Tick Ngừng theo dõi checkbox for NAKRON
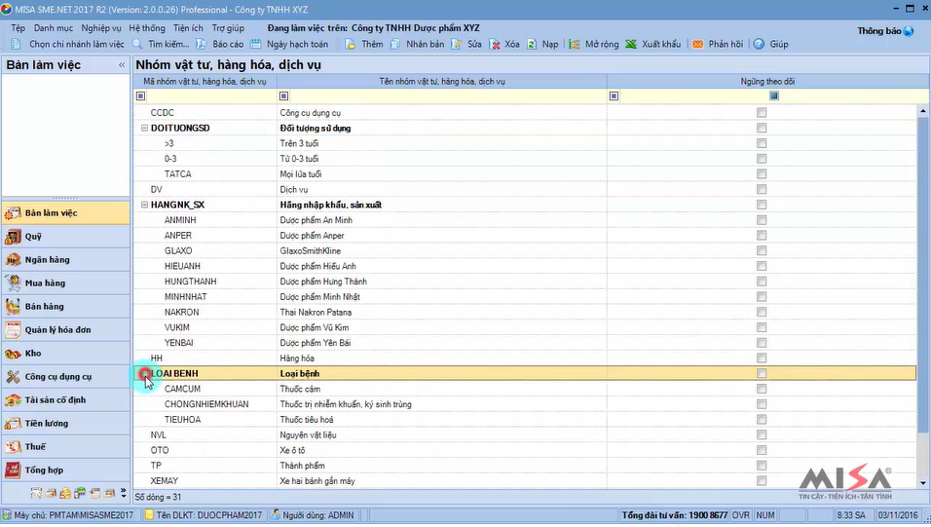The height and width of the screenshot is (527, 931). [762, 312]
